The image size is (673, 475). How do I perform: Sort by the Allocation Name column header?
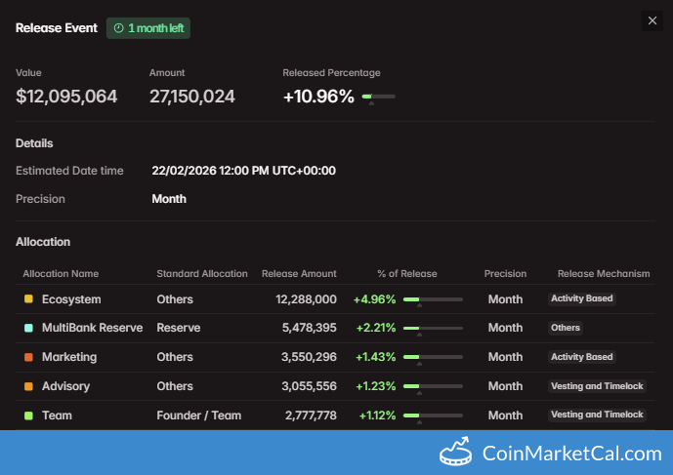pos(61,273)
